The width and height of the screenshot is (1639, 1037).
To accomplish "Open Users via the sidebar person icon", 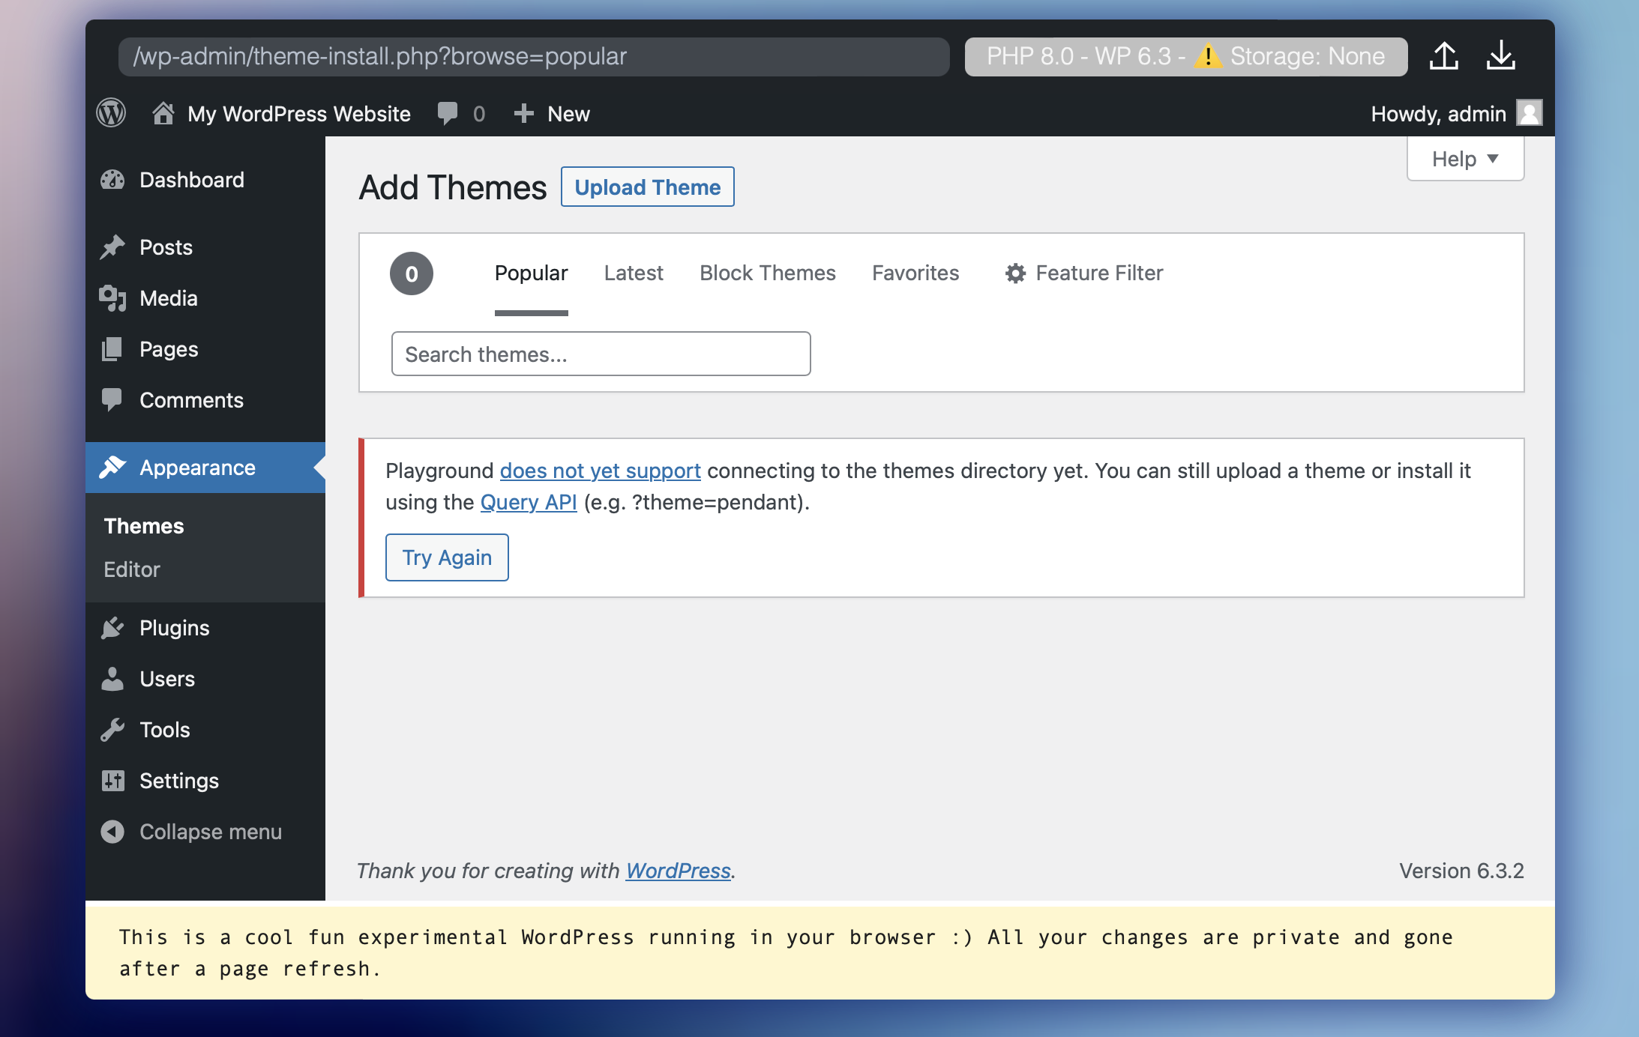I will (114, 679).
